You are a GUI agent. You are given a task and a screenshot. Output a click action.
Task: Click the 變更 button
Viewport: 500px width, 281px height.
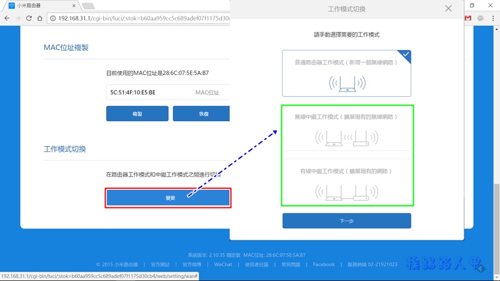[x=168, y=198]
